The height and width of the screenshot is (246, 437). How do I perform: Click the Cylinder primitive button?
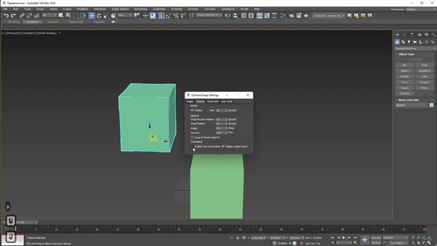(405, 77)
